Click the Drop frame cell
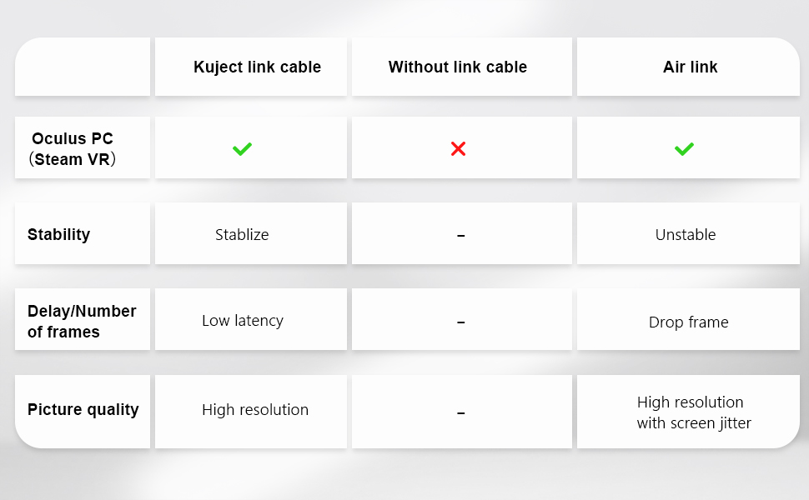Screen dimensions: 809x500 pyautogui.click(x=688, y=322)
